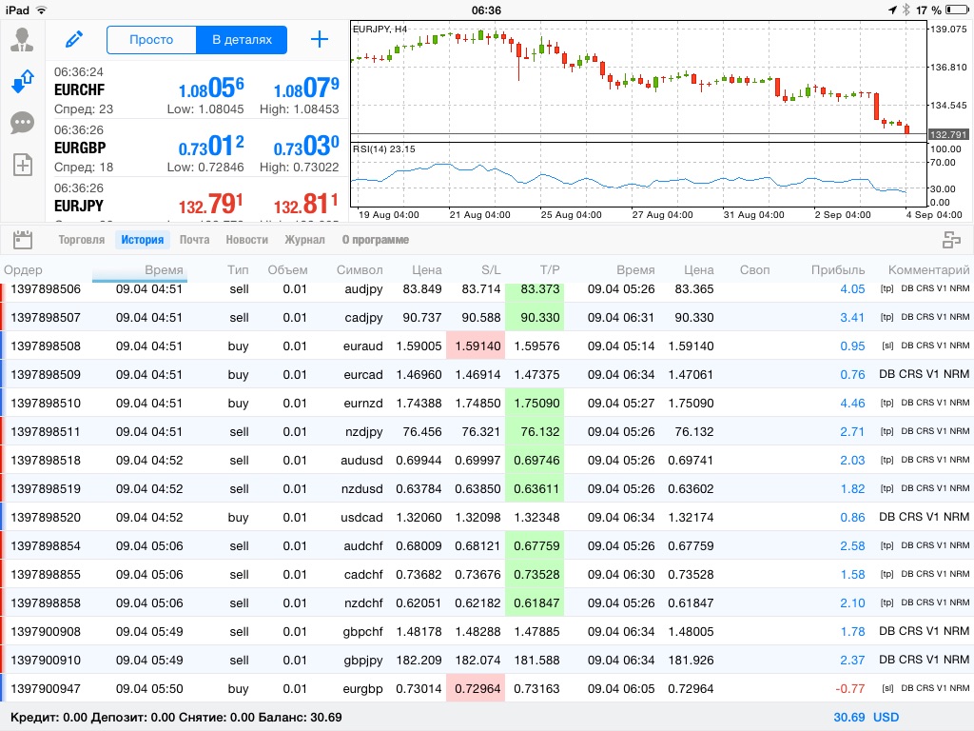Screen dimensions: 974x731
Task: Tap the eurnzd T/P value 1.75090
Action: 536,403
